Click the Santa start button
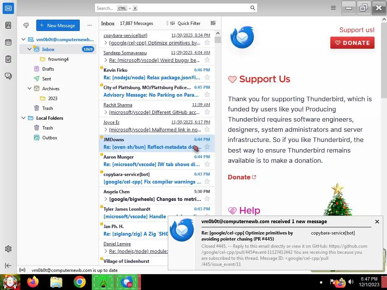The height and width of the screenshot is (290, 387). [x=9, y=282]
